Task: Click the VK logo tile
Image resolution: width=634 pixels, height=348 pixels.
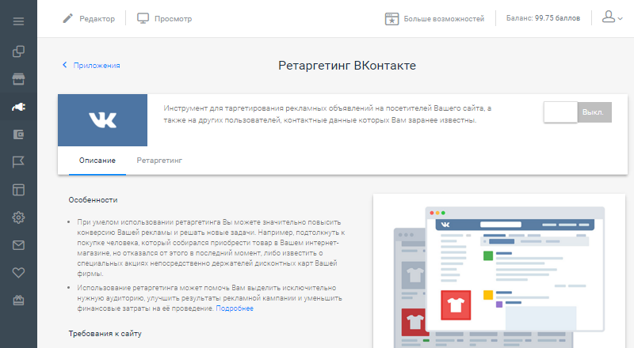Action: coord(103,120)
